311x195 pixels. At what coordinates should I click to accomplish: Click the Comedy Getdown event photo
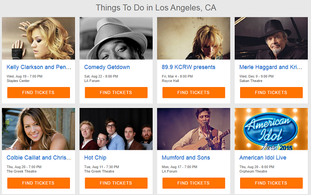tap(116, 38)
